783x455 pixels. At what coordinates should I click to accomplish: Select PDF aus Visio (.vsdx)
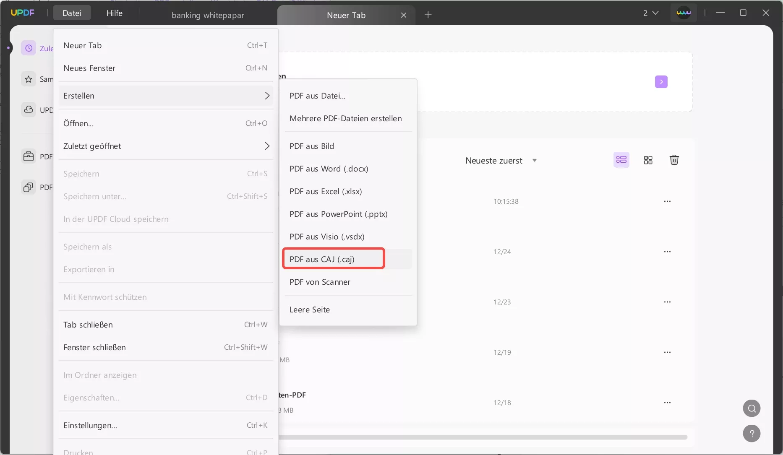[x=348, y=237]
